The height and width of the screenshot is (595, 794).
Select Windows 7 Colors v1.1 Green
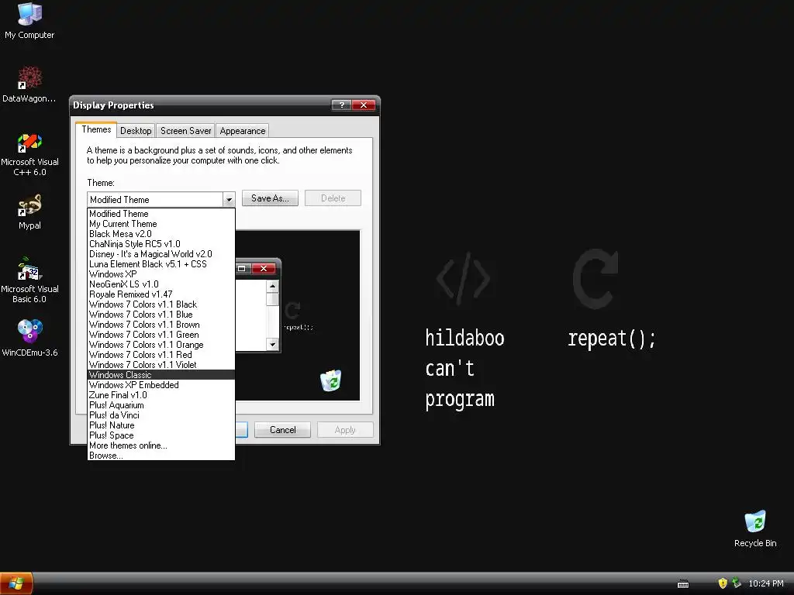(161, 335)
